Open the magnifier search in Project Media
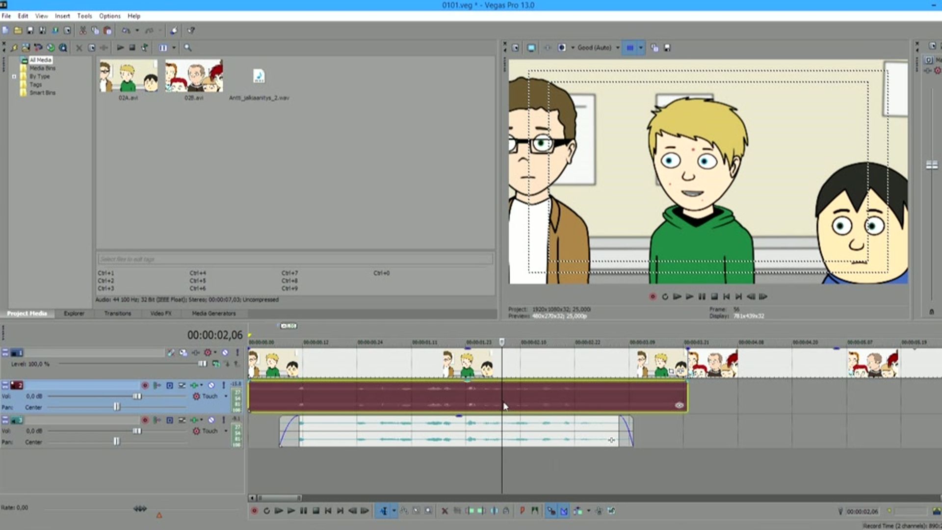This screenshot has height=530, width=942. (187, 48)
